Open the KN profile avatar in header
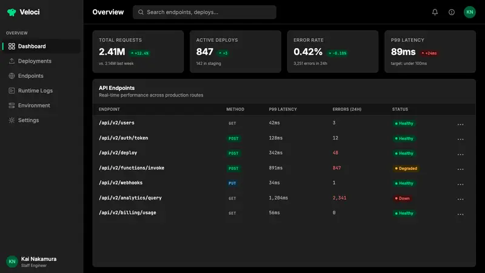The width and height of the screenshot is (485, 273). (469, 12)
